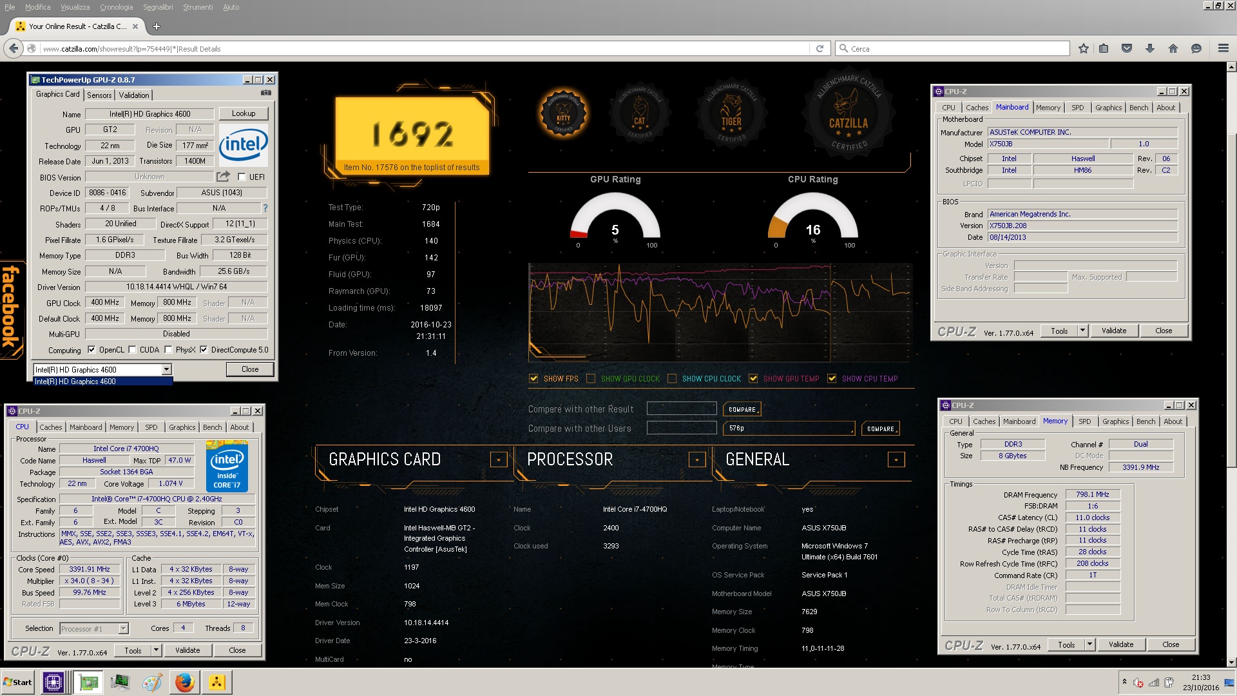The image size is (1237, 696).
Task: Open the Segnalibri menu
Action: pyautogui.click(x=158, y=7)
